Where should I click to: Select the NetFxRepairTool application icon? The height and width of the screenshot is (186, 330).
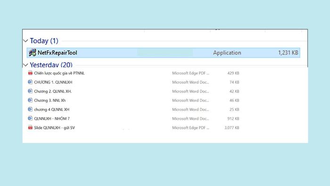click(x=33, y=52)
